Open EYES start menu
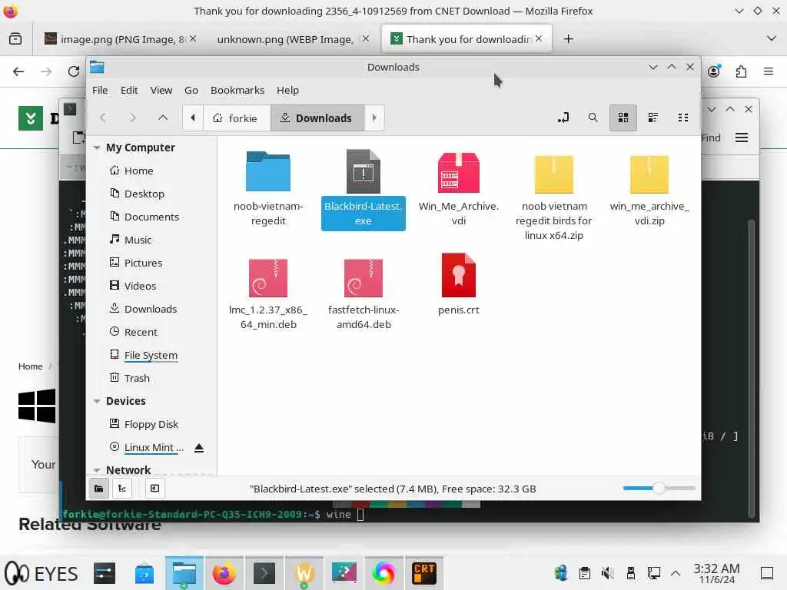The width and height of the screenshot is (787, 590). [x=42, y=573]
